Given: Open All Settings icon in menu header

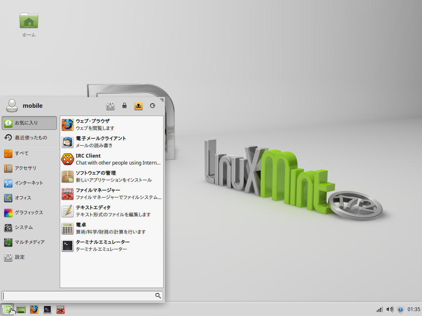Looking at the screenshot, I should tap(110, 106).
